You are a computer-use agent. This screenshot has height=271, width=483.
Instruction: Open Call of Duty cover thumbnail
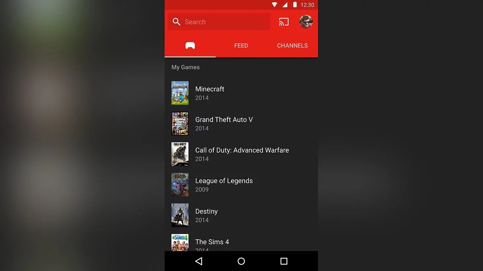tap(180, 154)
